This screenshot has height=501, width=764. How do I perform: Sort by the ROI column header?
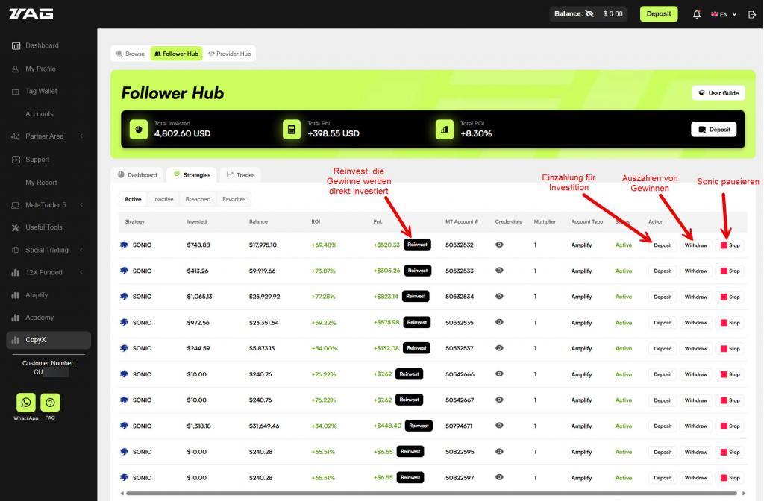(x=316, y=222)
